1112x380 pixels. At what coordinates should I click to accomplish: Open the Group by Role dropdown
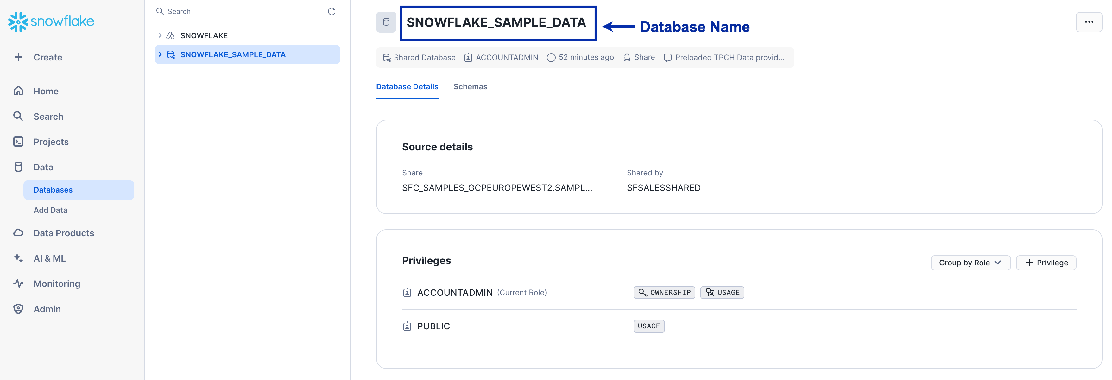click(970, 263)
